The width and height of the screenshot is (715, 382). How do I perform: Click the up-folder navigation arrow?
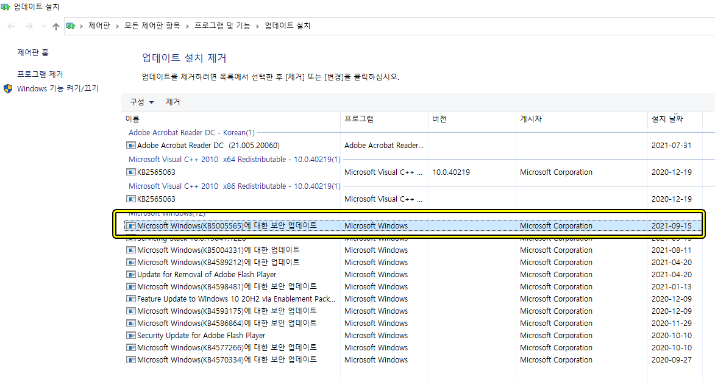tap(55, 26)
